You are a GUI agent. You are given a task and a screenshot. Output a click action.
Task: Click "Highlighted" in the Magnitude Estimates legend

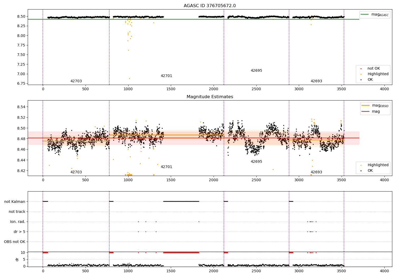[x=378, y=165]
